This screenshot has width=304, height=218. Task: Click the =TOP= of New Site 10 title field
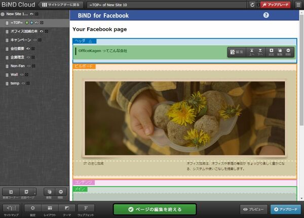(x=167, y=5)
